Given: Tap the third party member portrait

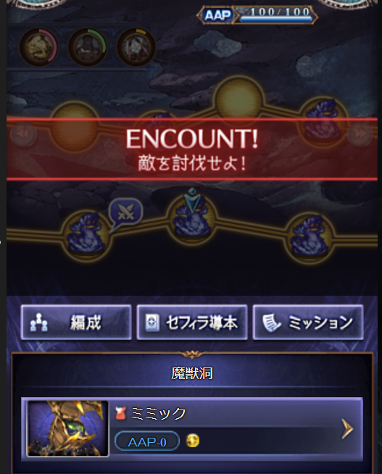Looking at the screenshot, I should [x=136, y=47].
